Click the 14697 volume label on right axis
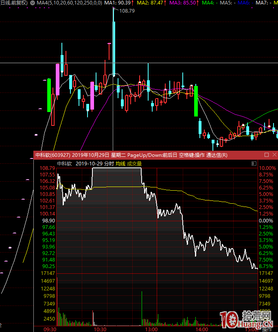The height and width of the screenshot is (332, 278). click(266, 281)
